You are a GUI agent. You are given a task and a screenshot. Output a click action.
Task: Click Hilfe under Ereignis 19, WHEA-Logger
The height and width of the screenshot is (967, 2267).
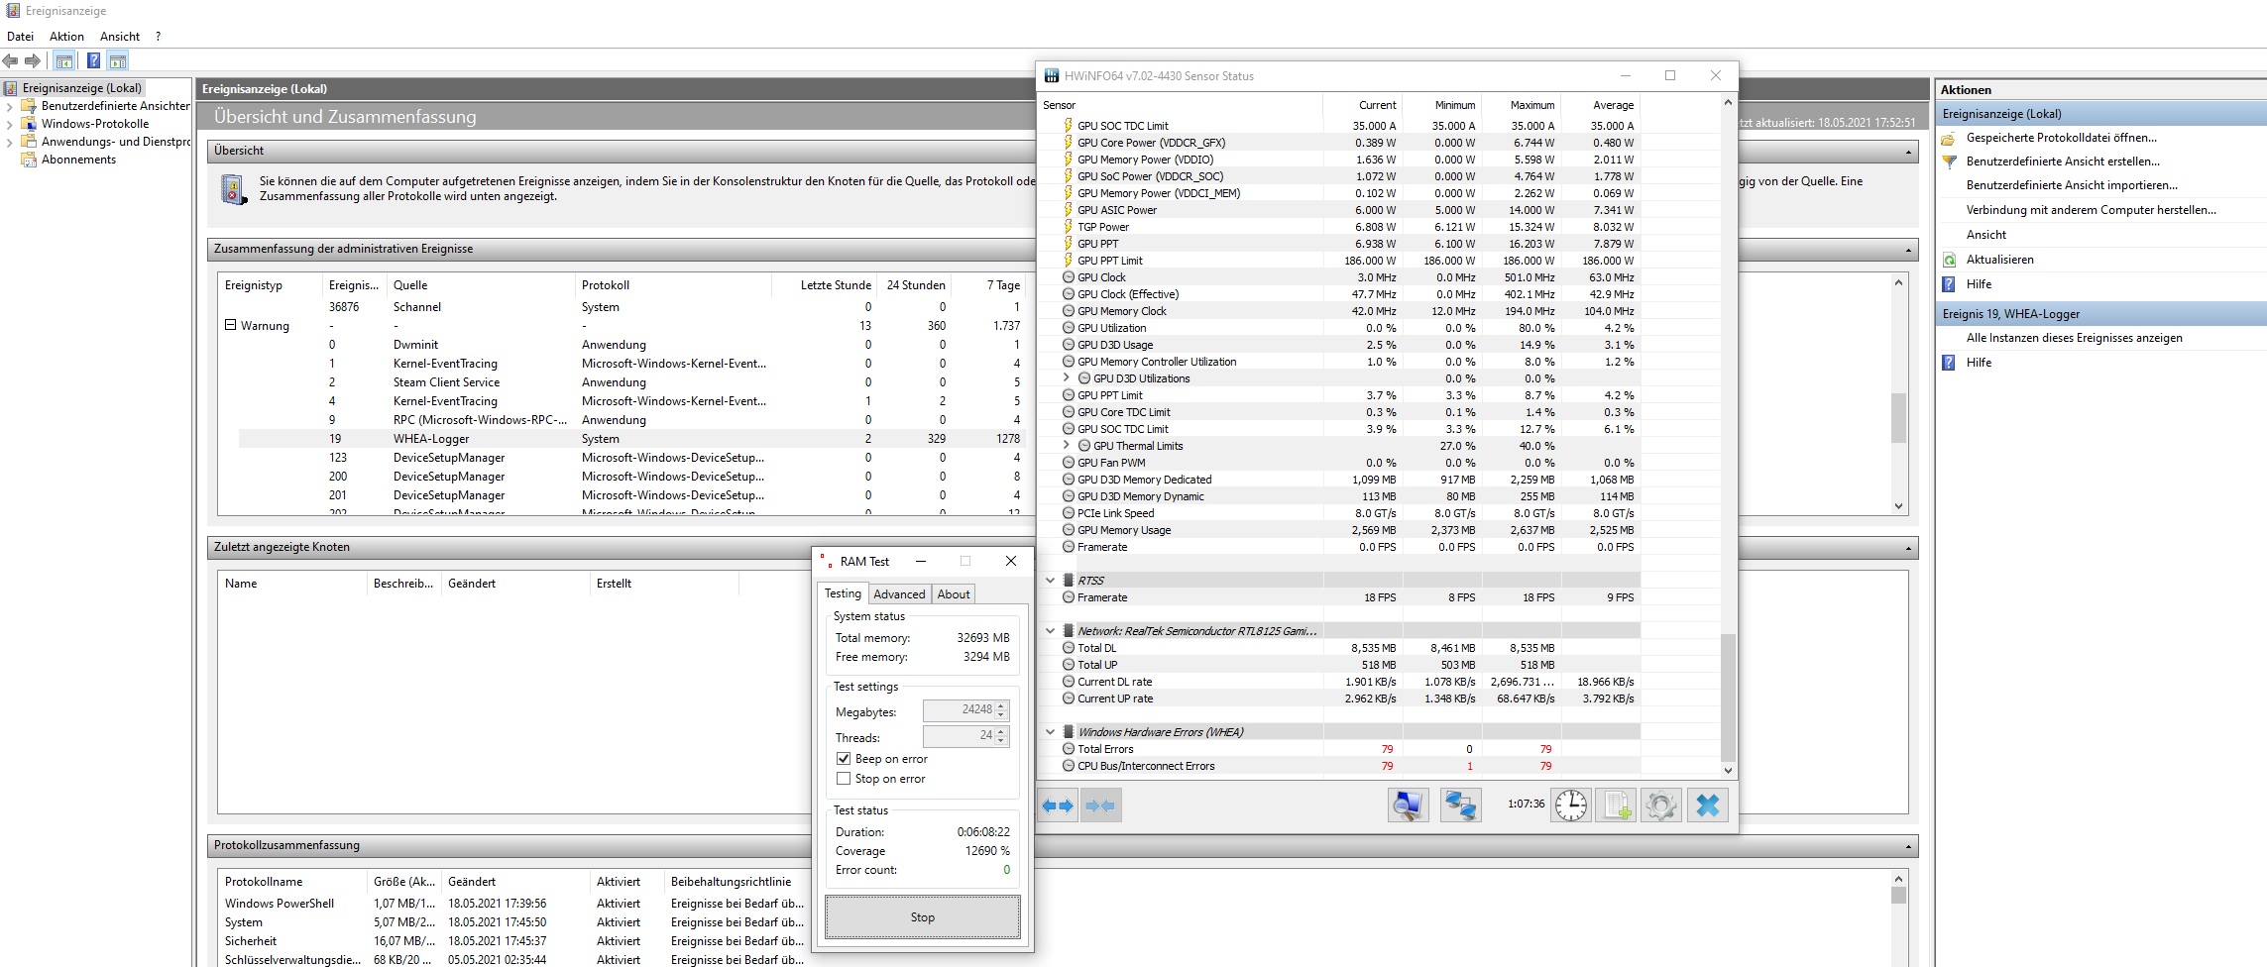pos(1979,363)
